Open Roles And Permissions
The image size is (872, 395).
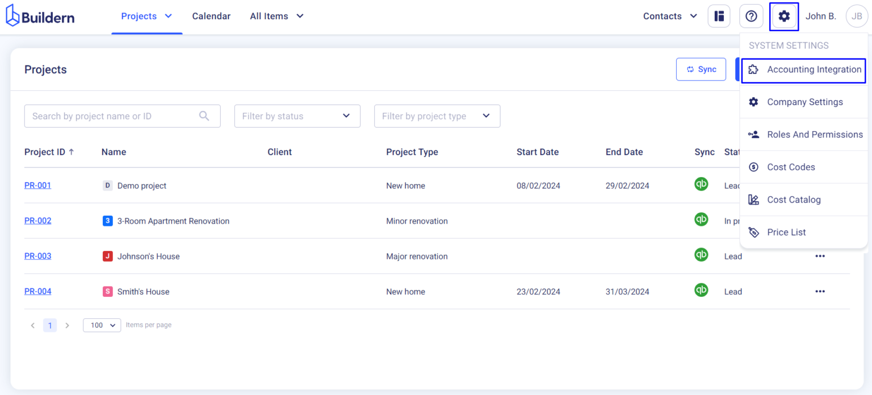click(x=815, y=135)
